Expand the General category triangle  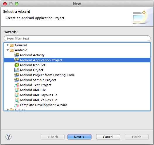8,45
